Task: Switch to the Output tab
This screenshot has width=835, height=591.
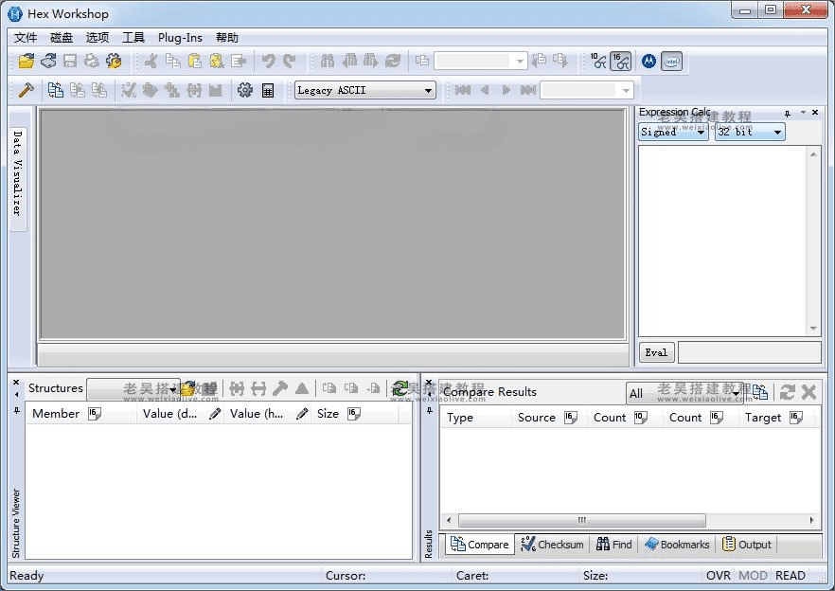Action: click(x=747, y=545)
